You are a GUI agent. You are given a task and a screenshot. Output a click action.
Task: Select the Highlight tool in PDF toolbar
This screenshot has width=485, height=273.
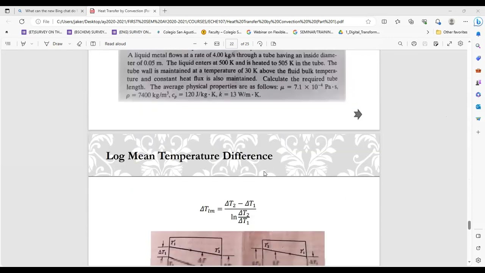pos(23,44)
